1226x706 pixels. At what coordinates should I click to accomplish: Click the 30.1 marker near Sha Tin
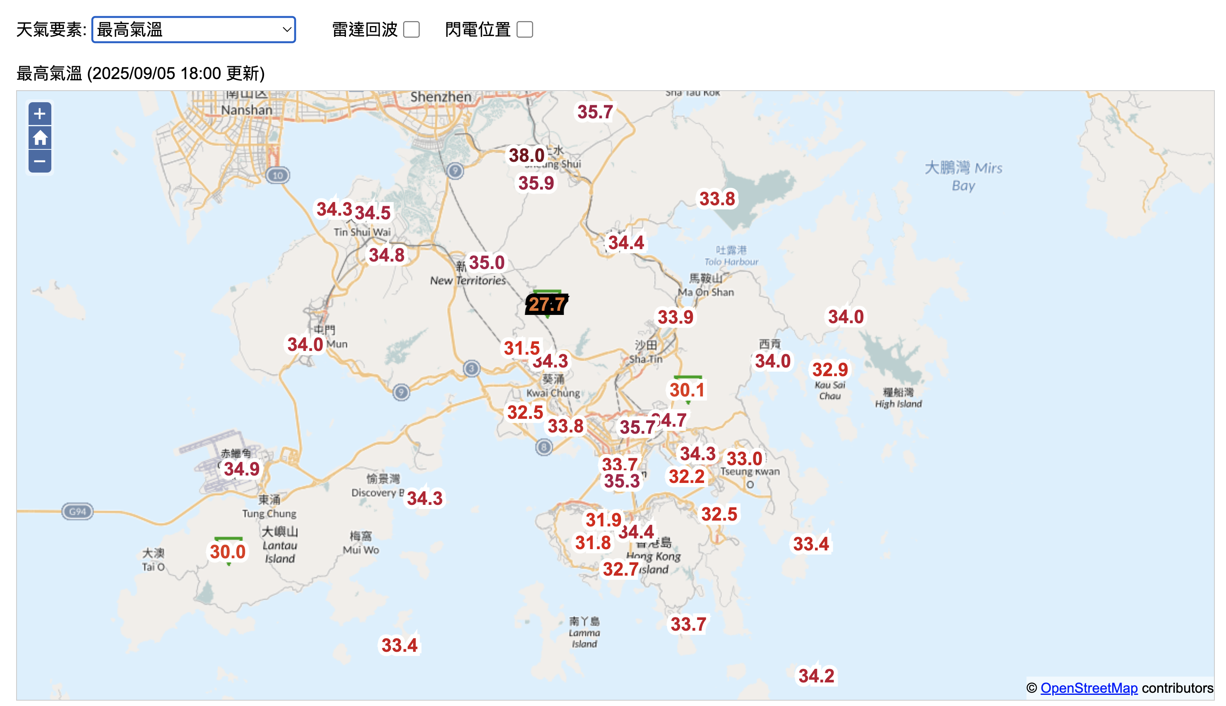[687, 390]
